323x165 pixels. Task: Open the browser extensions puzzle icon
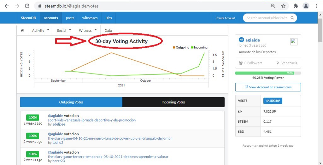pos(296,6)
